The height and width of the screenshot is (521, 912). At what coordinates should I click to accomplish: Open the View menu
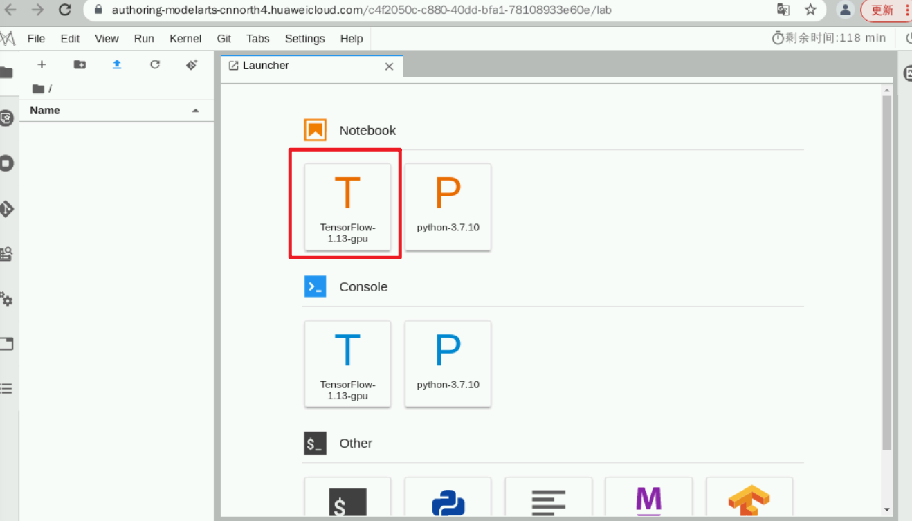(x=107, y=39)
